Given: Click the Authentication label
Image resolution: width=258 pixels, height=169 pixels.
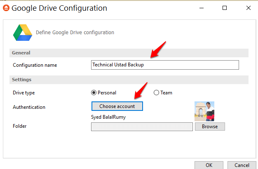Looking at the screenshot, I should 29,107.
